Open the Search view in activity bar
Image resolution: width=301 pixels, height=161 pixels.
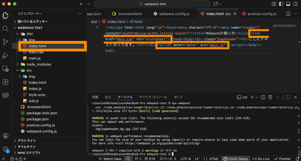pyautogui.click(x=5, y=28)
